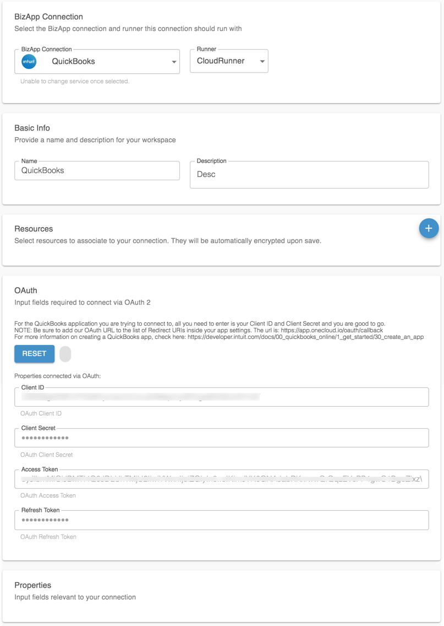This screenshot has height=626, width=444.
Task: Click the BizApp Connection section heading
Action: pos(48,17)
